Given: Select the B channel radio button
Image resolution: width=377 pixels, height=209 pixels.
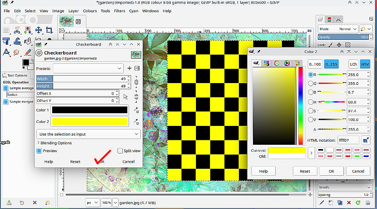Looking at the screenshot, I should pyautogui.click(x=311, y=92).
